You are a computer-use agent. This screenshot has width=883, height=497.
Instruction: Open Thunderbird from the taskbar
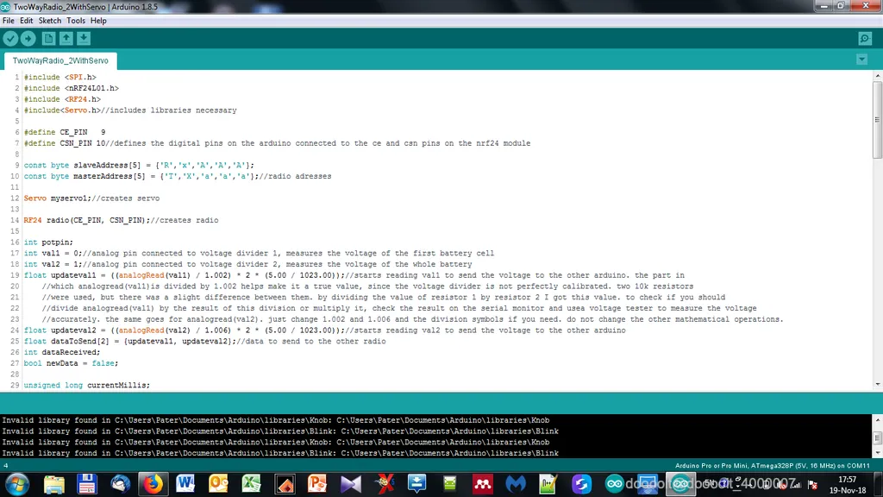120,484
